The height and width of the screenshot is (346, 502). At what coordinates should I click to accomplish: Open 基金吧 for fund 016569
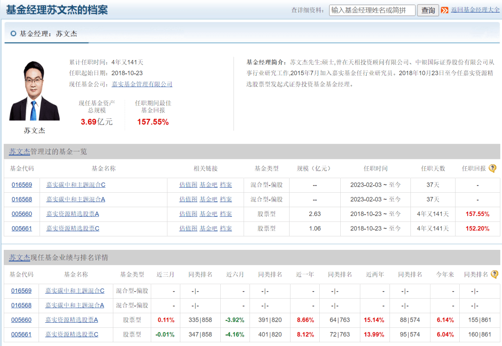208,185
